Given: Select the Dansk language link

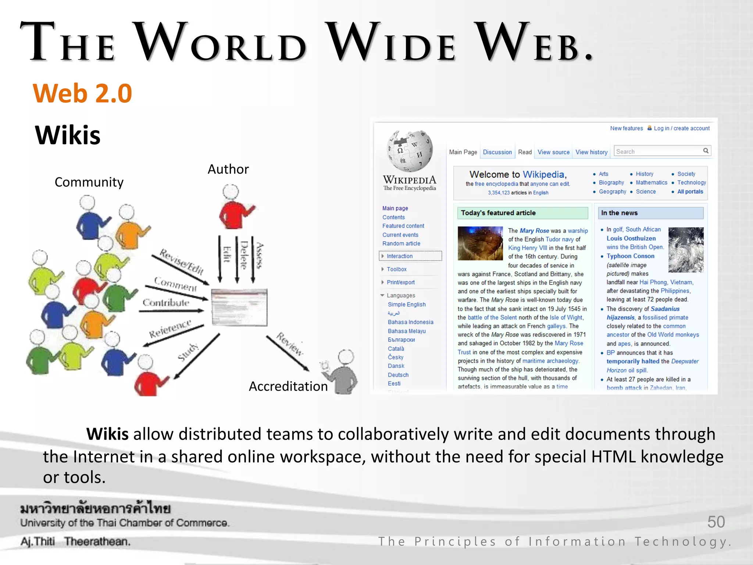Looking at the screenshot, I should pos(396,366).
